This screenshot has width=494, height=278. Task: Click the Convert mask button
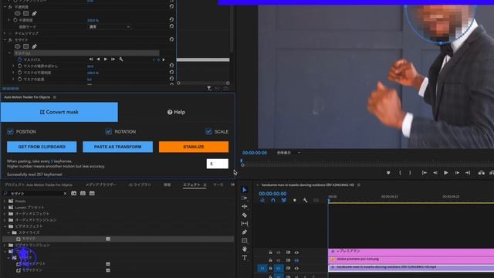(x=59, y=112)
